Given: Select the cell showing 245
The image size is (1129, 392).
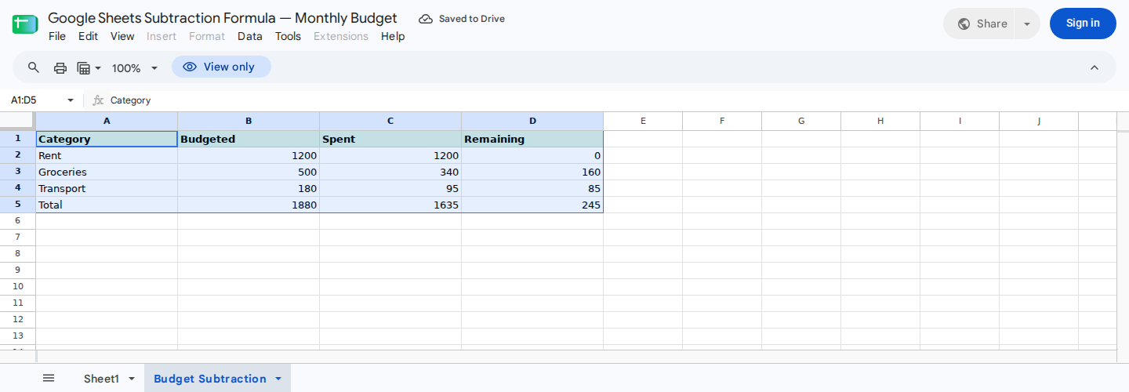Looking at the screenshot, I should (x=532, y=205).
